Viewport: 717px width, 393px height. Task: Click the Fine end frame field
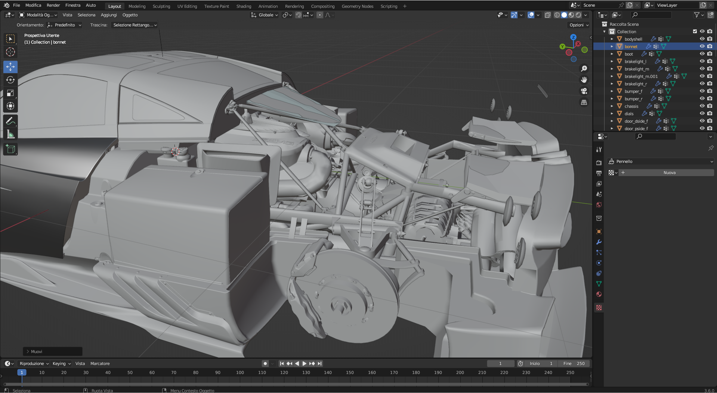pyautogui.click(x=574, y=364)
